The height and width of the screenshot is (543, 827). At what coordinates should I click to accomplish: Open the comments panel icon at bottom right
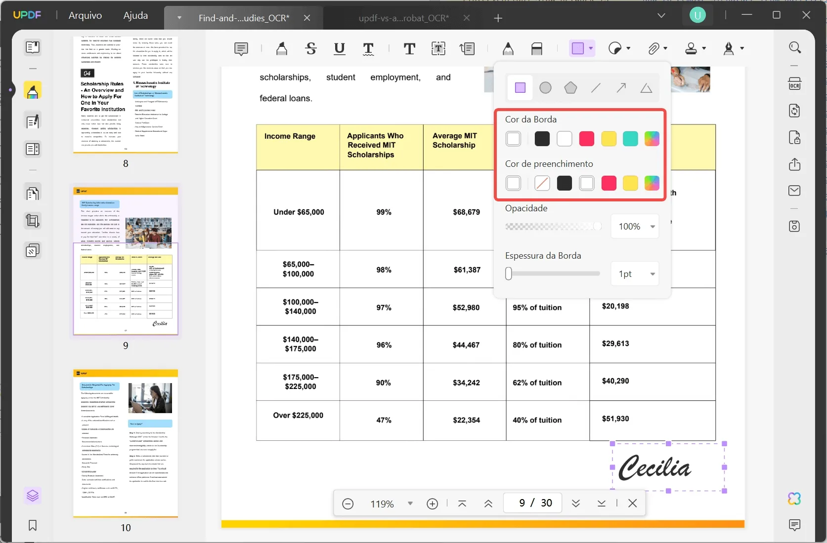[x=795, y=525]
